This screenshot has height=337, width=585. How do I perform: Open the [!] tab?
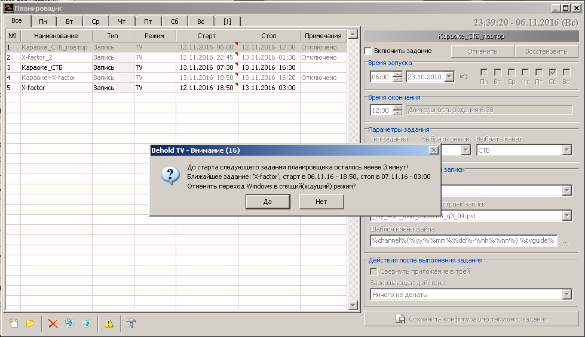click(x=227, y=21)
